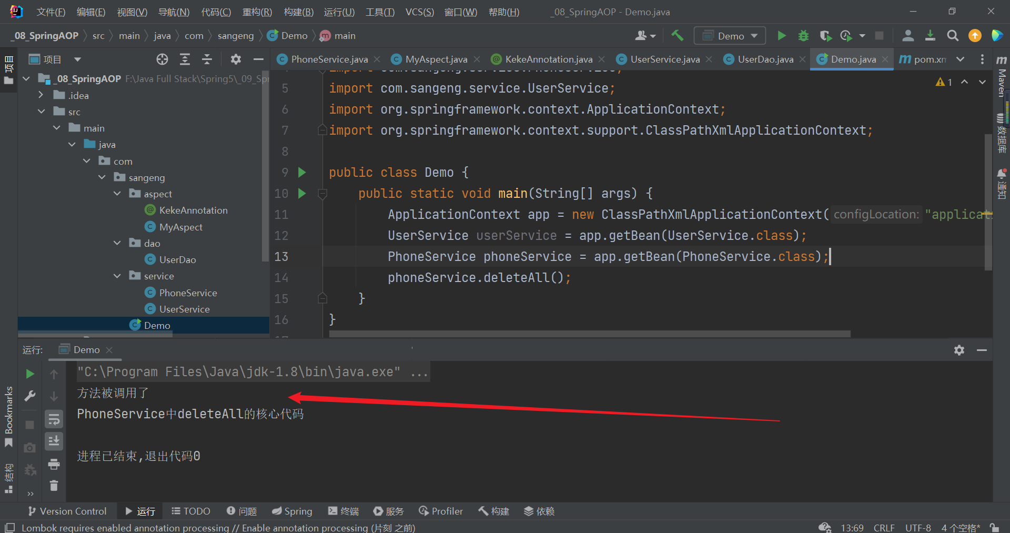Click the run gutter arrow on line 10
Screen dimensions: 1010x533
tap(302, 193)
